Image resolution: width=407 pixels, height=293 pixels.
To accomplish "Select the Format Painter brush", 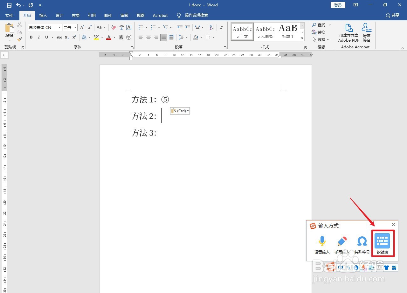I will [x=19, y=39].
